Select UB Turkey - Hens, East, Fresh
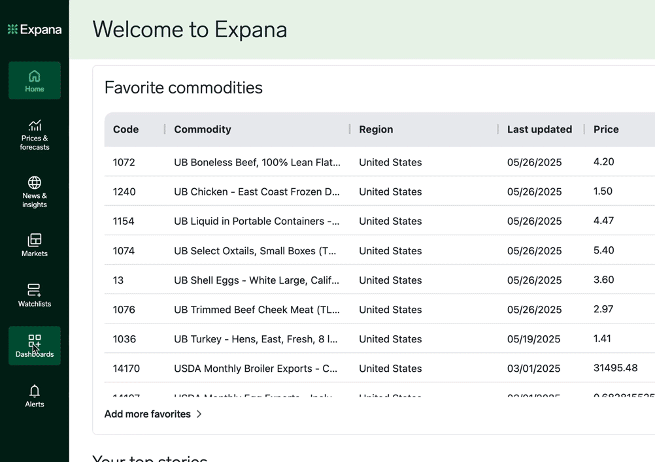The image size is (655, 462). [256, 339]
